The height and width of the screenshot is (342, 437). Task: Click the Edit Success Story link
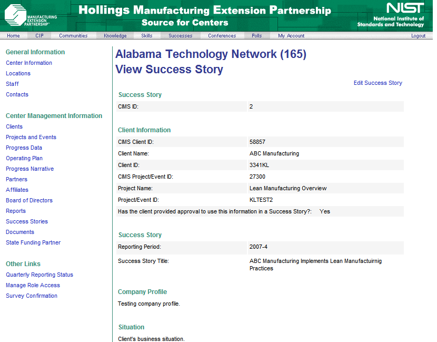point(378,83)
